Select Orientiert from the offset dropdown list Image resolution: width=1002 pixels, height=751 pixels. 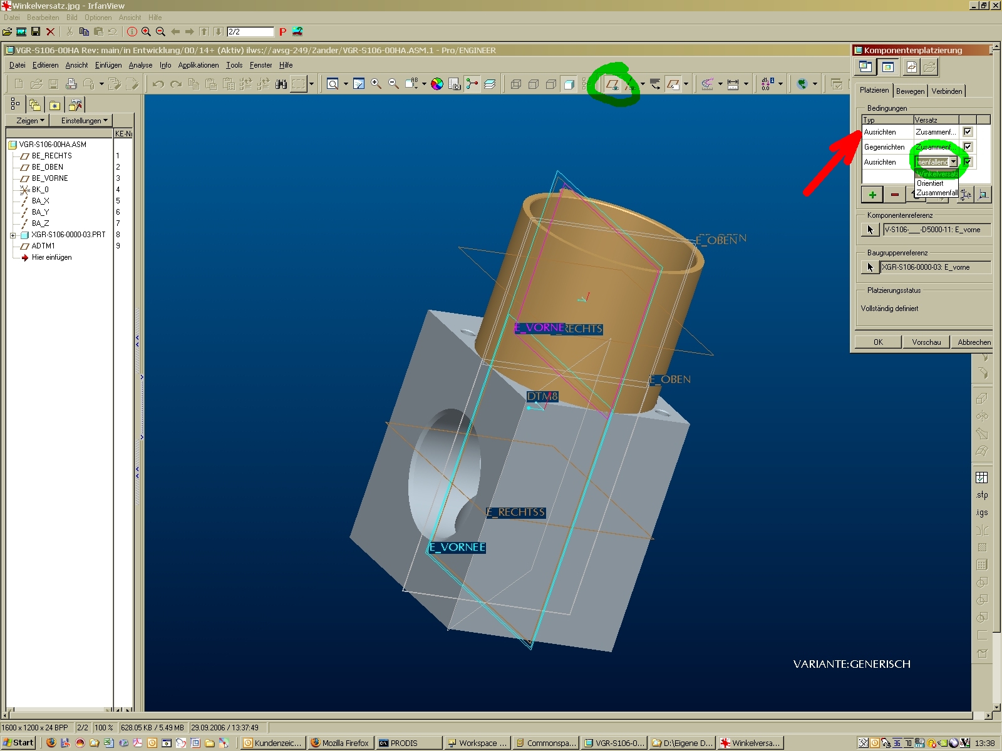[930, 183]
